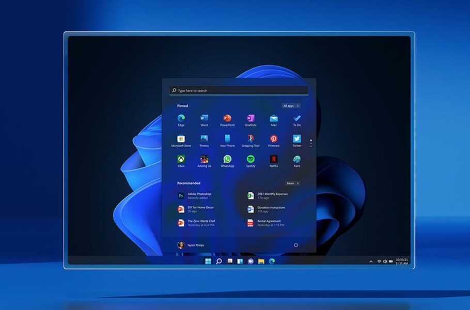The width and height of the screenshot is (470, 310).
Task: Launch Word from the pinned apps
Action: pos(204,120)
